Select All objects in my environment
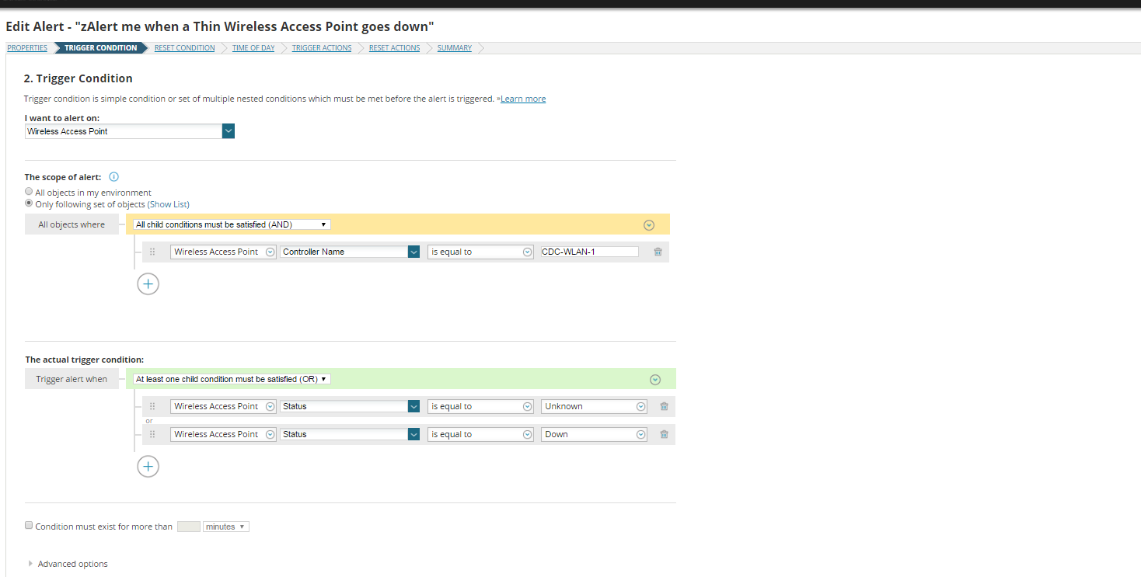 (x=30, y=192)
